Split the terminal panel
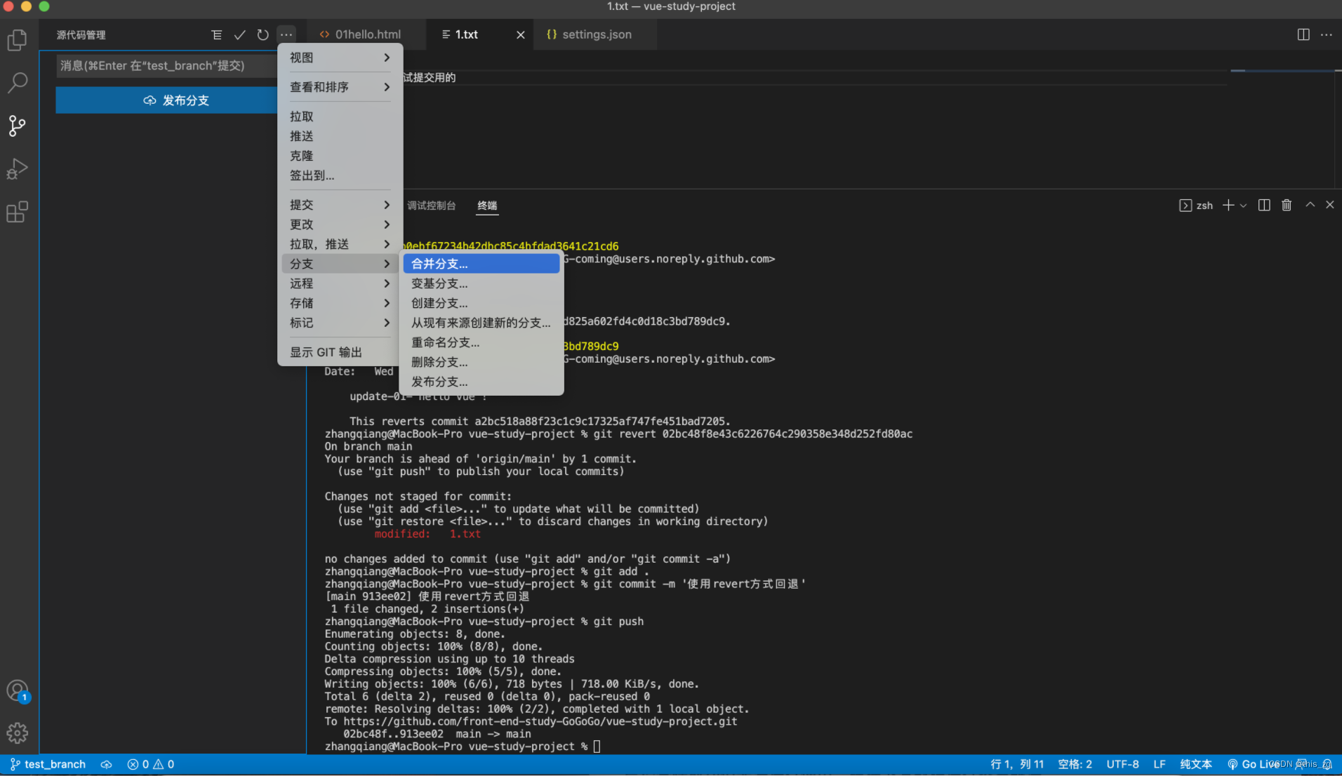1342x776 pixels. pyautogui.click(x=1264, y=205)
